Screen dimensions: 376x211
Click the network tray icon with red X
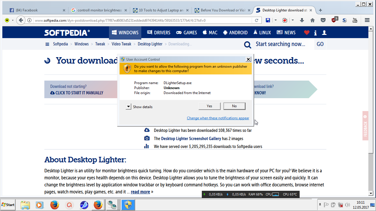[341, 205]
